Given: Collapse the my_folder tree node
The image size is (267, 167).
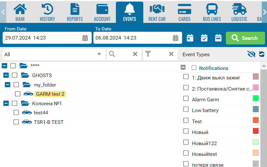Looking at the screenshot, I should tap(8, 85).
